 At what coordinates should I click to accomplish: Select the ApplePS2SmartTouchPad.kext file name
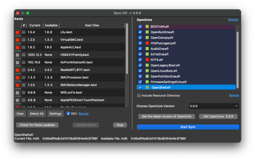[x=82, y=100]
